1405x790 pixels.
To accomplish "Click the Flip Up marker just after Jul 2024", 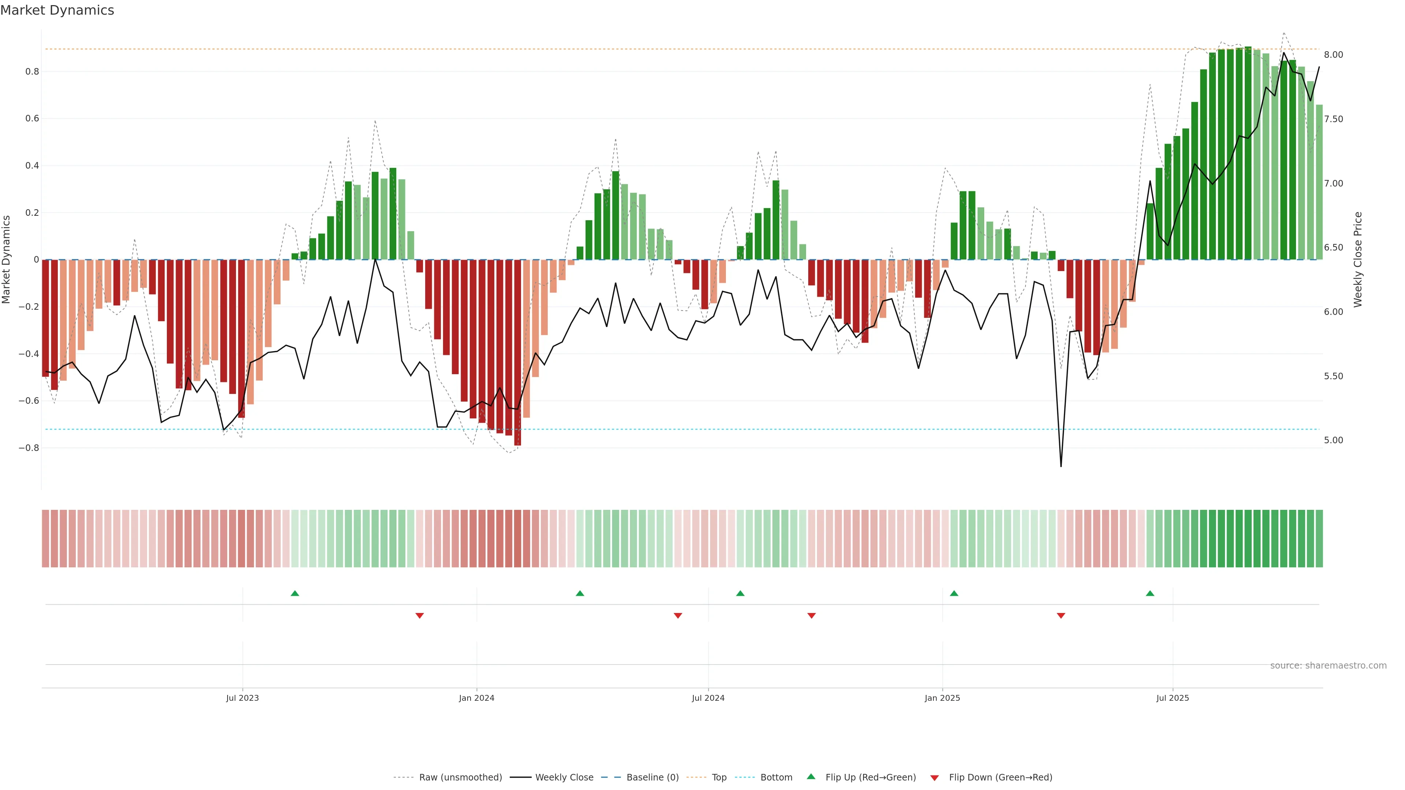I will click(740, 593).
